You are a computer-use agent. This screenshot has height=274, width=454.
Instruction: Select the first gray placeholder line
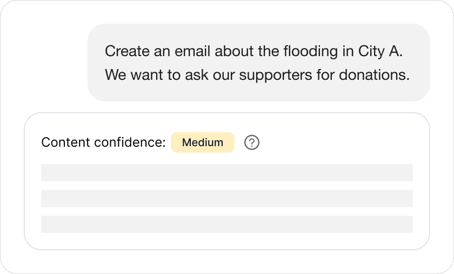click(227, 173)
